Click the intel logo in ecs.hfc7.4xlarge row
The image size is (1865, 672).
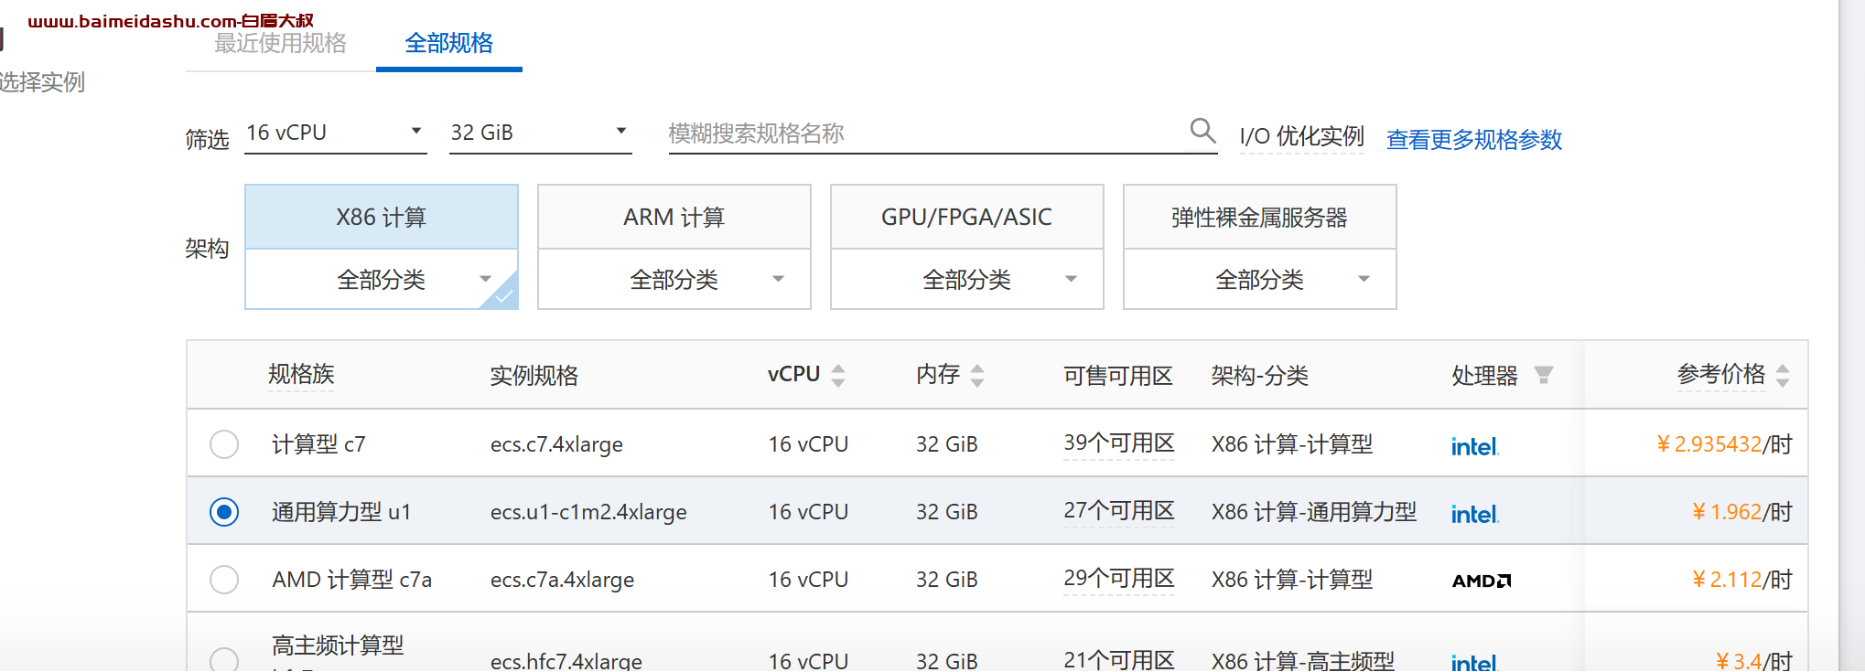pyautogui.click(x=1474, y=662)
